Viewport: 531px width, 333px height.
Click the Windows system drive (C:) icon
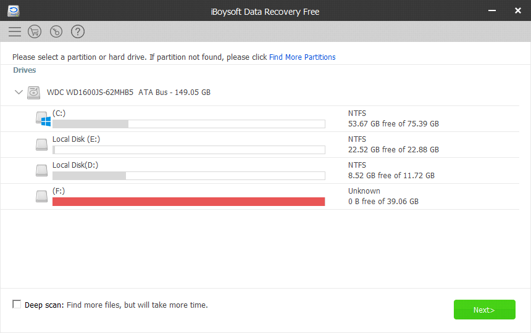43,119
